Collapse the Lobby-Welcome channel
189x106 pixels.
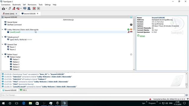pos(2,29)
